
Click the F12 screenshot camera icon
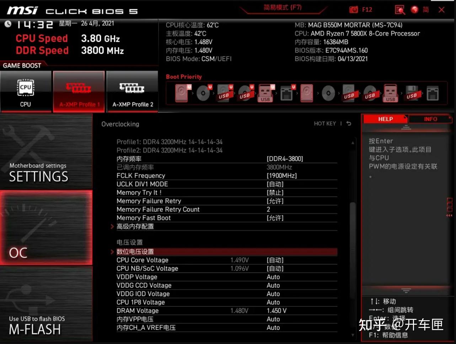[x=353, y=9]
